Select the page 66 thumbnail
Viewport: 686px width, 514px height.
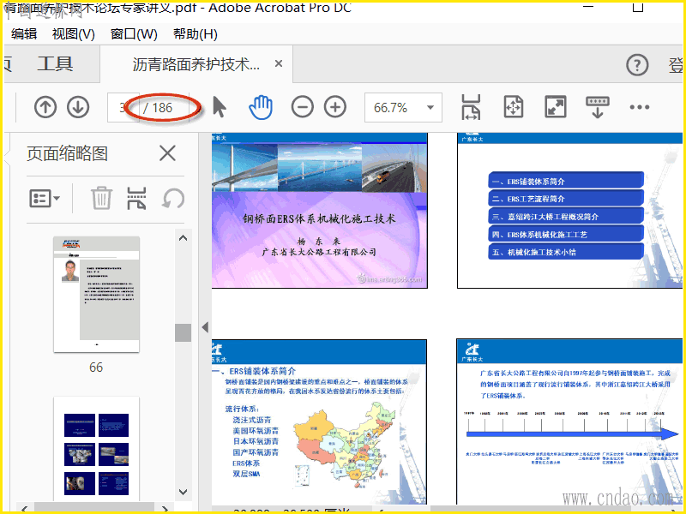point(96,295)
